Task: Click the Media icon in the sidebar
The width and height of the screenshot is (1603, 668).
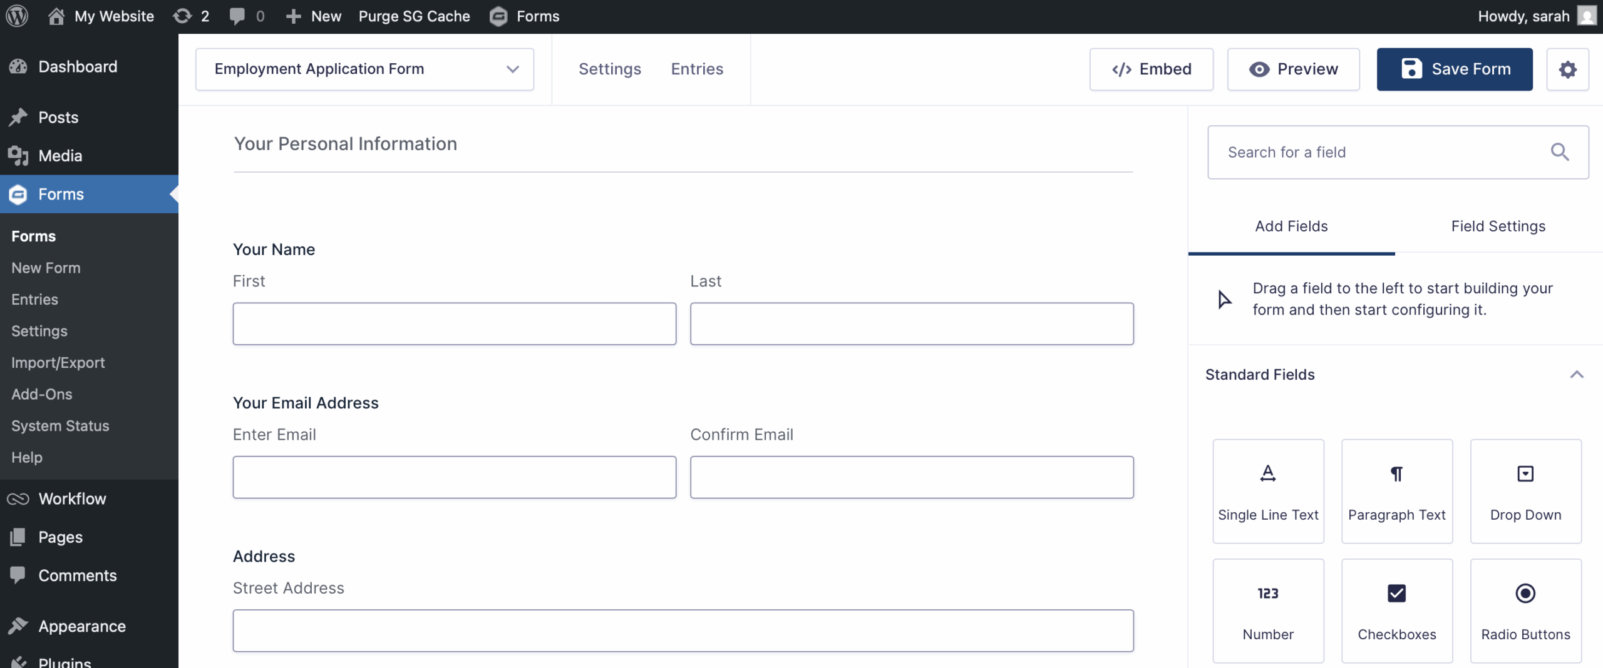Action: 18,155
